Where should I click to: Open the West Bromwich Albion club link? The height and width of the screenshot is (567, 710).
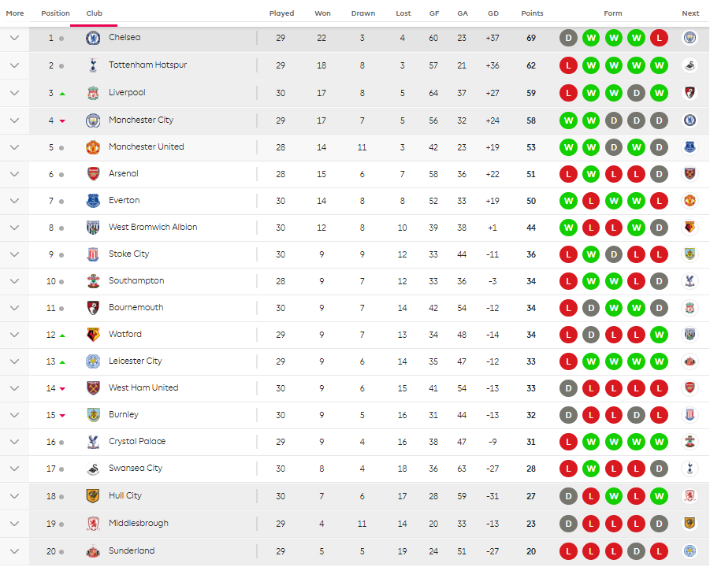[153, 228]
